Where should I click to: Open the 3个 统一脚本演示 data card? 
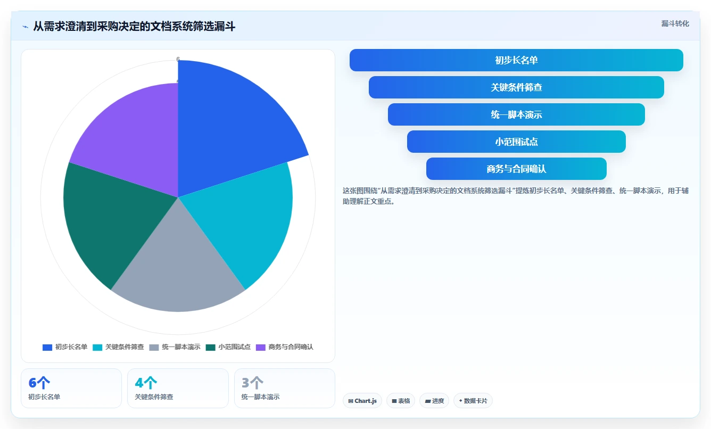[285, 389]
